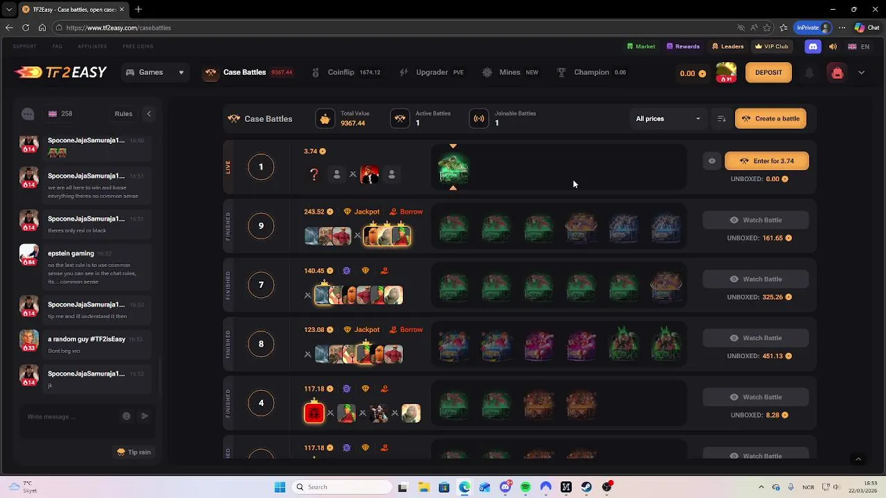Viewport: 886px width, 498px height.
Task: Click the chat bubble icon
Action: click(28, 113)
